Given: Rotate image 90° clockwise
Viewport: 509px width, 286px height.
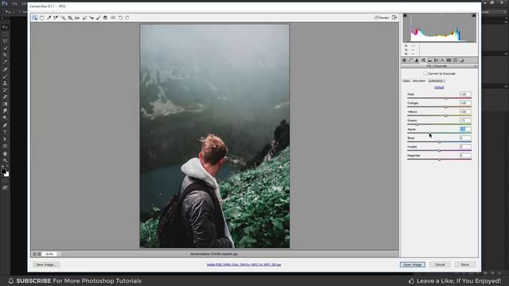Looking at the screenshot, I should [127, 17].
